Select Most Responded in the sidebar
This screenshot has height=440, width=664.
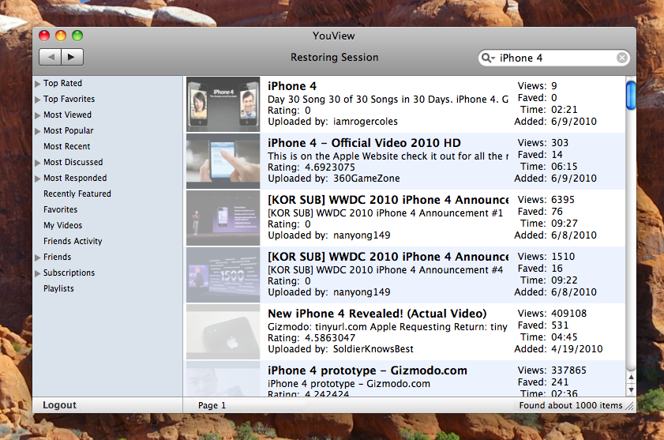(x=75, y=178)
